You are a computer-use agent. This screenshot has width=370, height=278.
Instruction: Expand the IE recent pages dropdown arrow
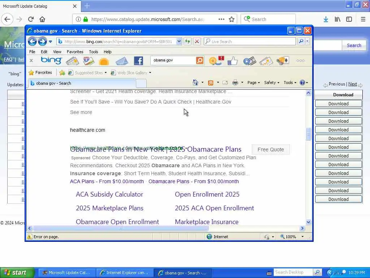coord(50,42)
